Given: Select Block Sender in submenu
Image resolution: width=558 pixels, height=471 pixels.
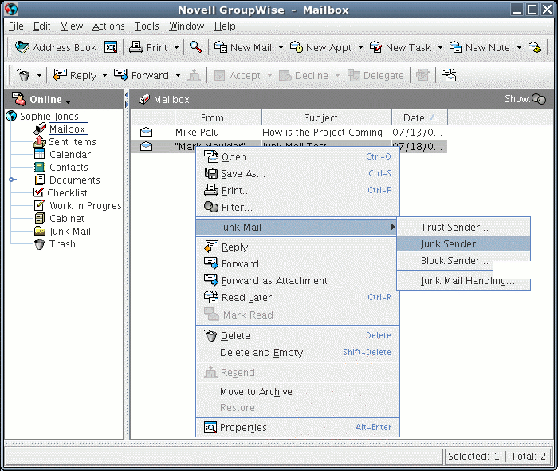Looking at the screenshot, I should coord(454,261).
